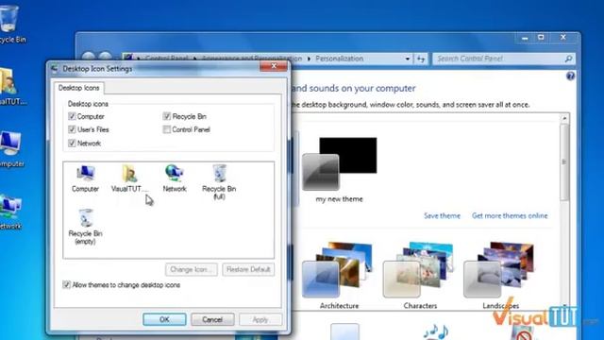This screenshot has height=340, width=604.
Task: Click the Change Icon button
Action: (191, 269)
